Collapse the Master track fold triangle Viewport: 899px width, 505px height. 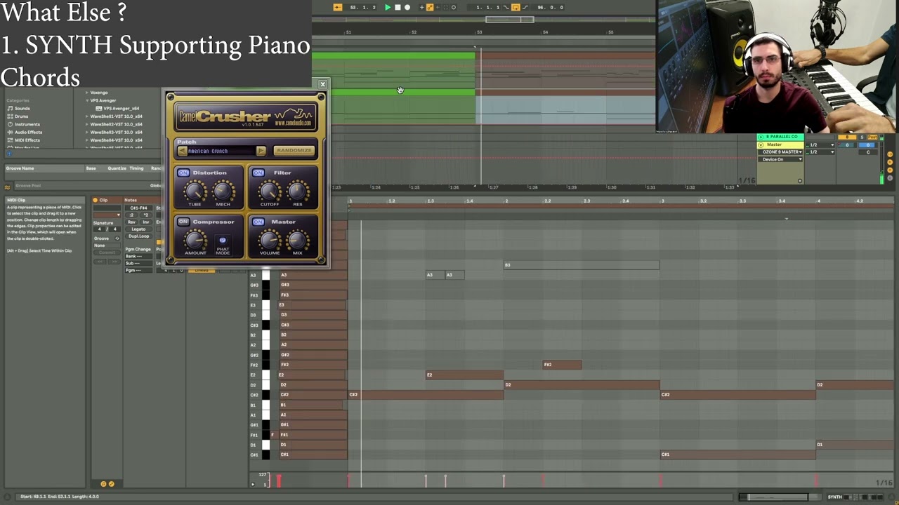761,144
